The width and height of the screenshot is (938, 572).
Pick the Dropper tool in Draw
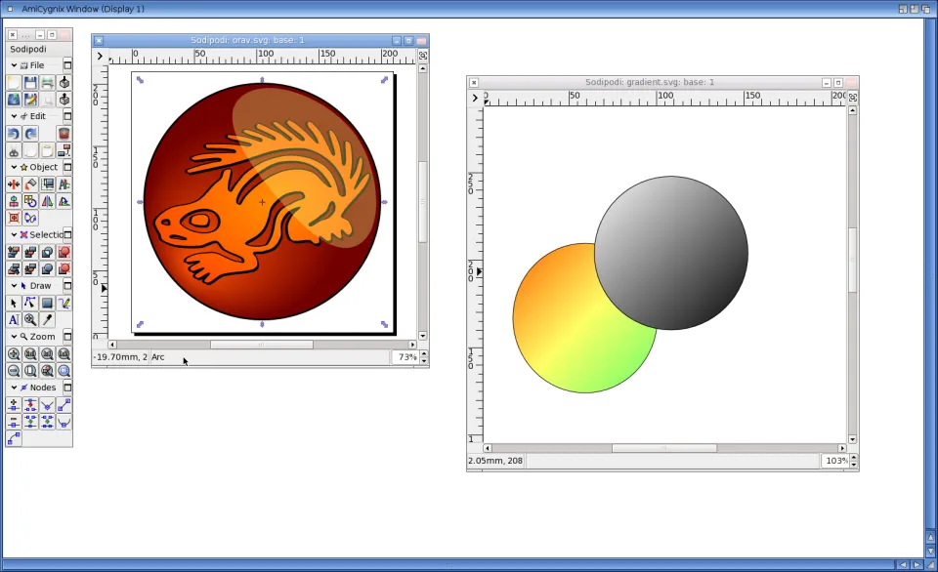click(x=47, y=320)
